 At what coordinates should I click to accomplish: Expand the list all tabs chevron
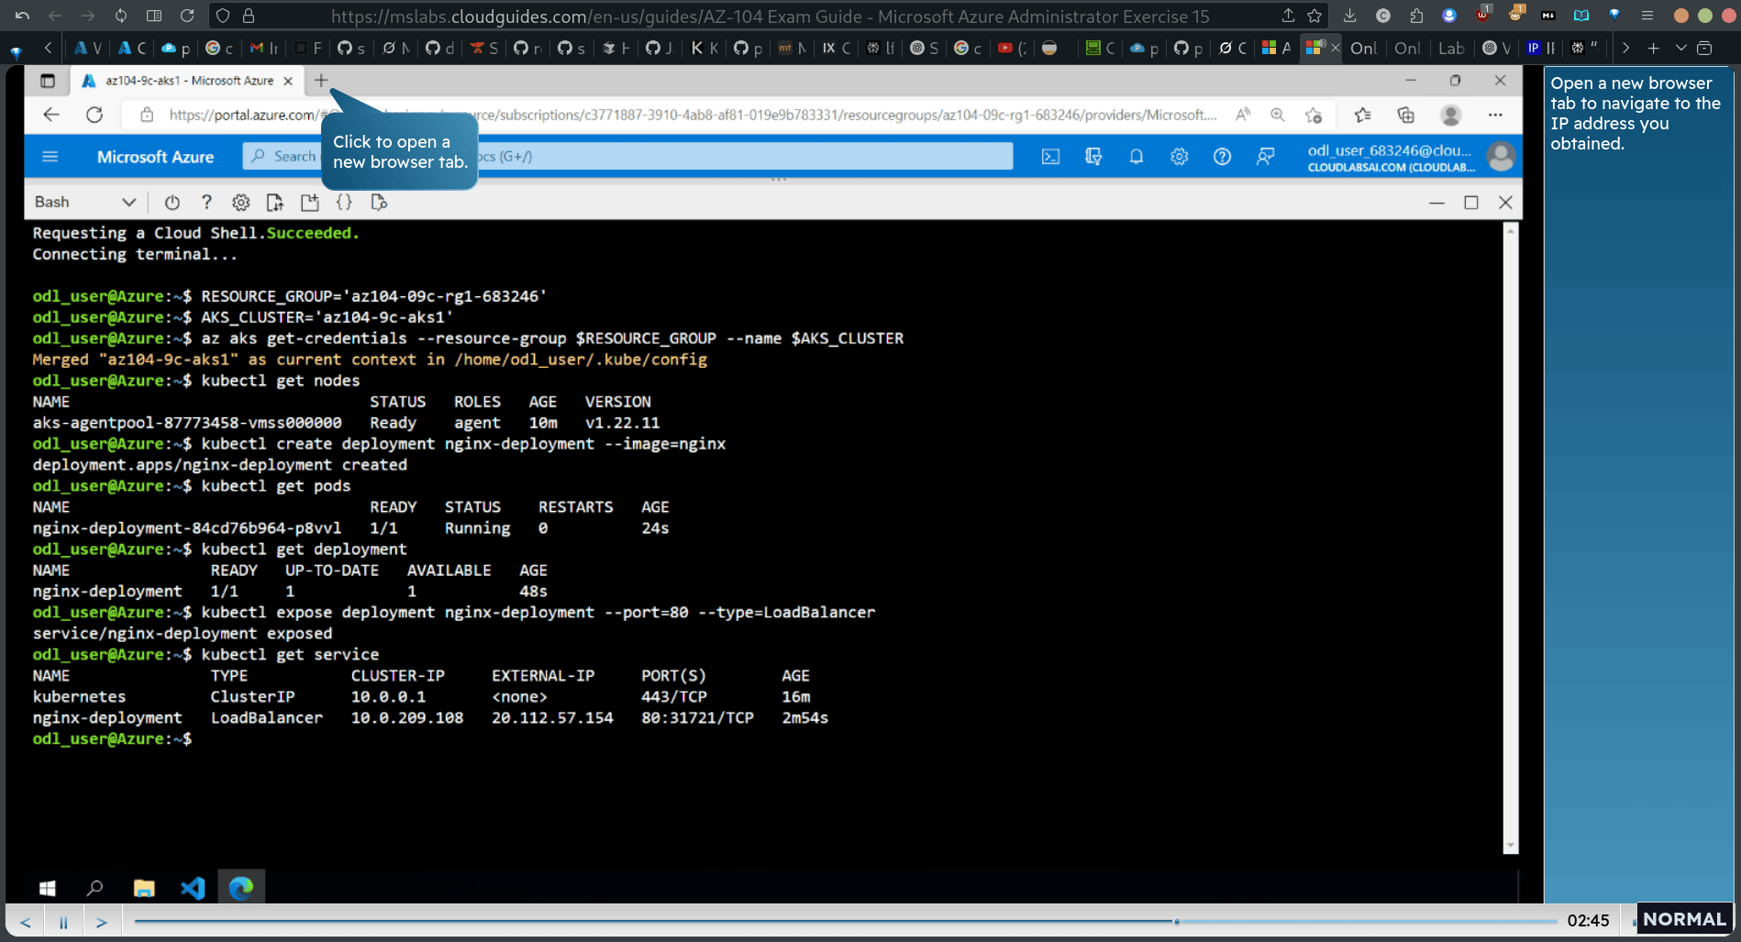pyautogui.click(x=1680, y=48)
